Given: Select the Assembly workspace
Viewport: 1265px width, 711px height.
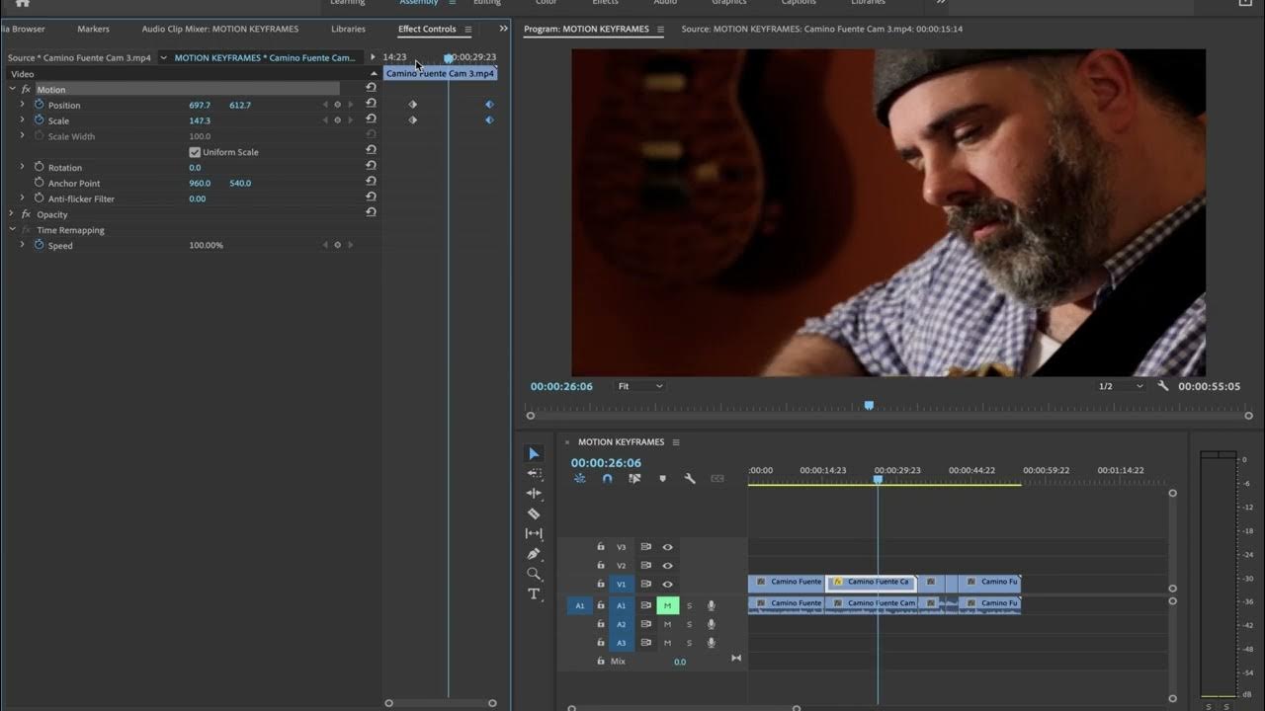Looking at the screenshot, I should [418, 3].
